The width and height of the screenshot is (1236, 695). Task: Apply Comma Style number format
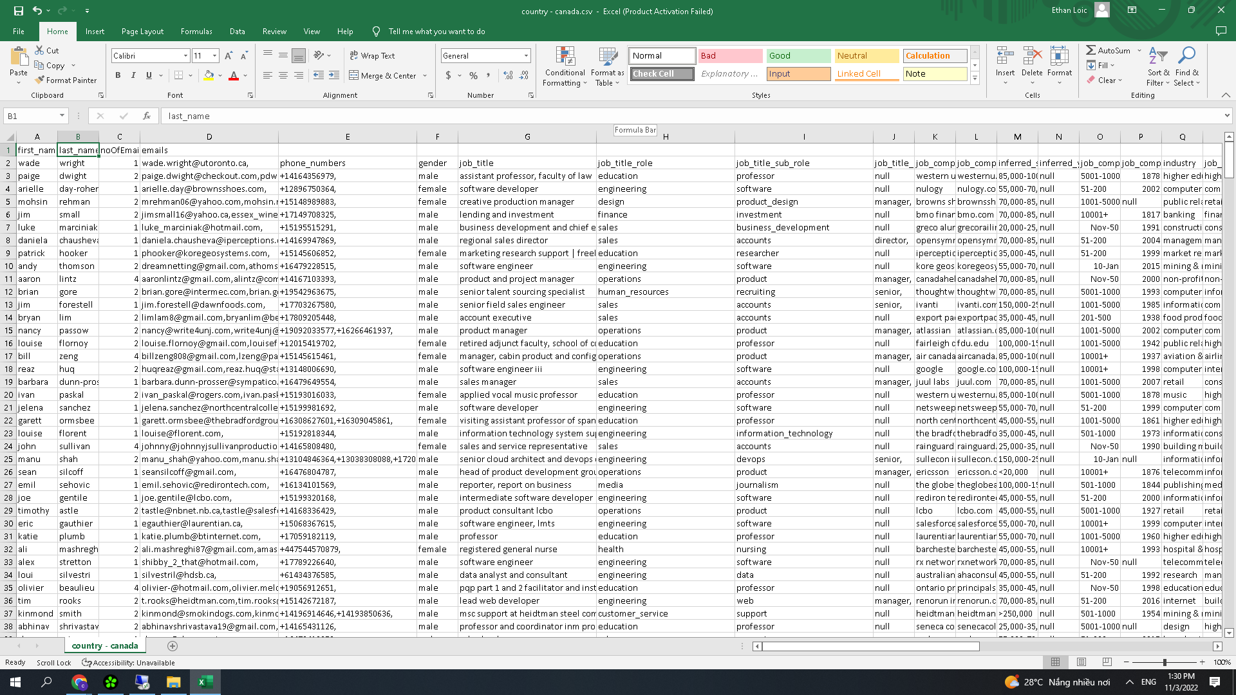pyautogui.click(x=489, y=75)
